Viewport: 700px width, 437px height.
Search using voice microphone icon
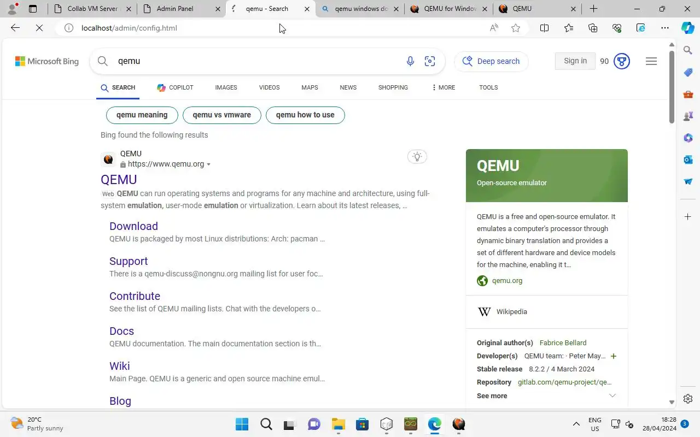pos(410,61)
